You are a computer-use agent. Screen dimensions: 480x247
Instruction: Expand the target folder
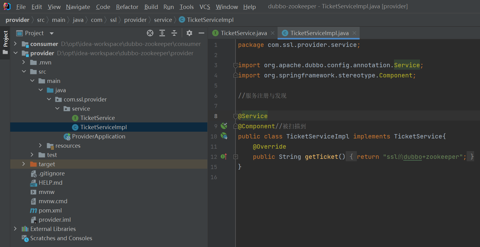click(x=24, y=164)
